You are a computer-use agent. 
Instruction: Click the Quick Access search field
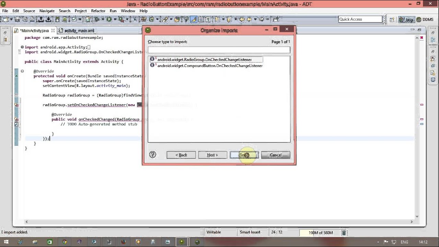pyautogui.click(x=360, y=19)
